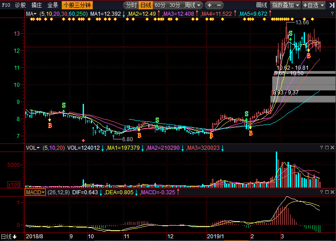
Task: Click the B buy signal in March 2019
Action: (309, 56)
